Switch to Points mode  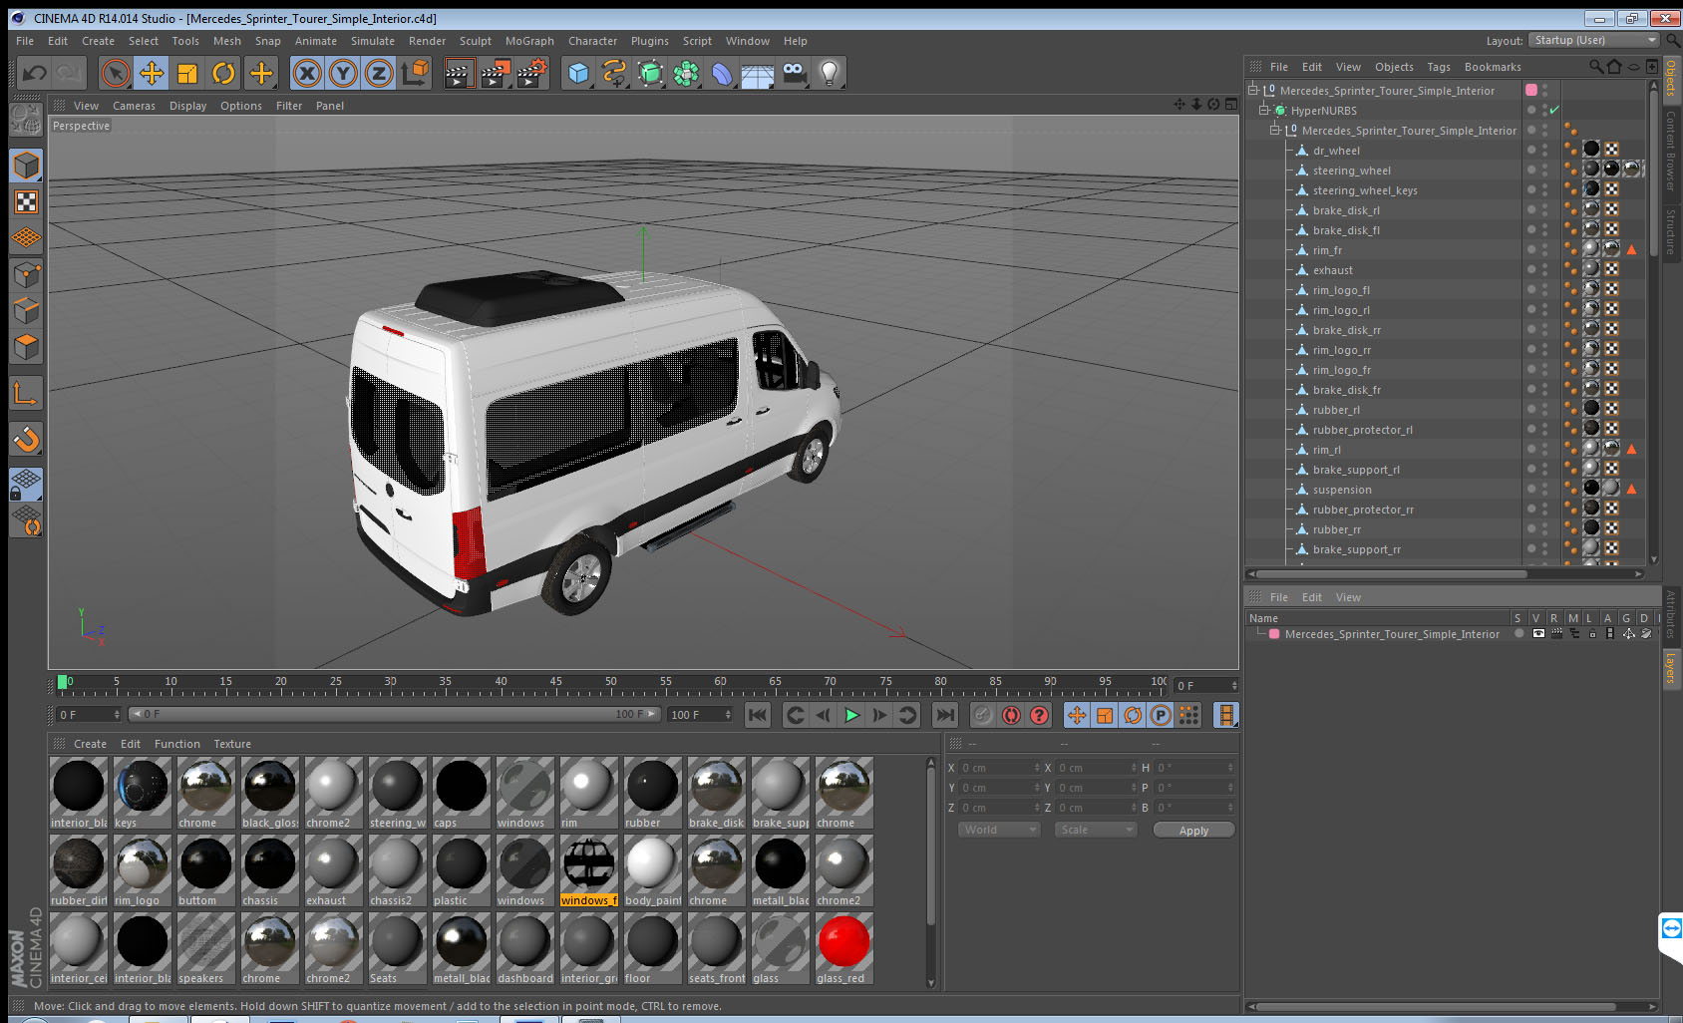point(26,274)
